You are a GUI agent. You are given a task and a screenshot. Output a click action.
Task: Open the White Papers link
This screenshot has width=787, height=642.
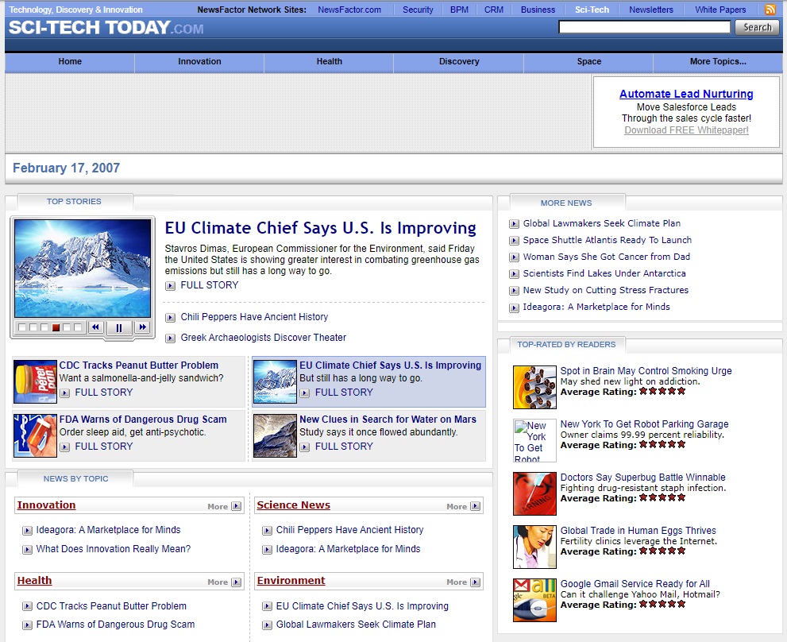(x=720, y=10)
